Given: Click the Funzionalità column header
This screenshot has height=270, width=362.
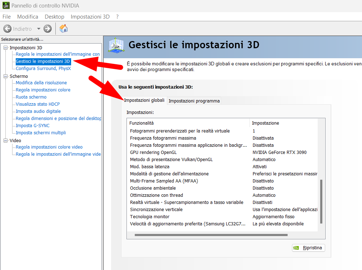Looking at the screenshot, I should point(188,123).
